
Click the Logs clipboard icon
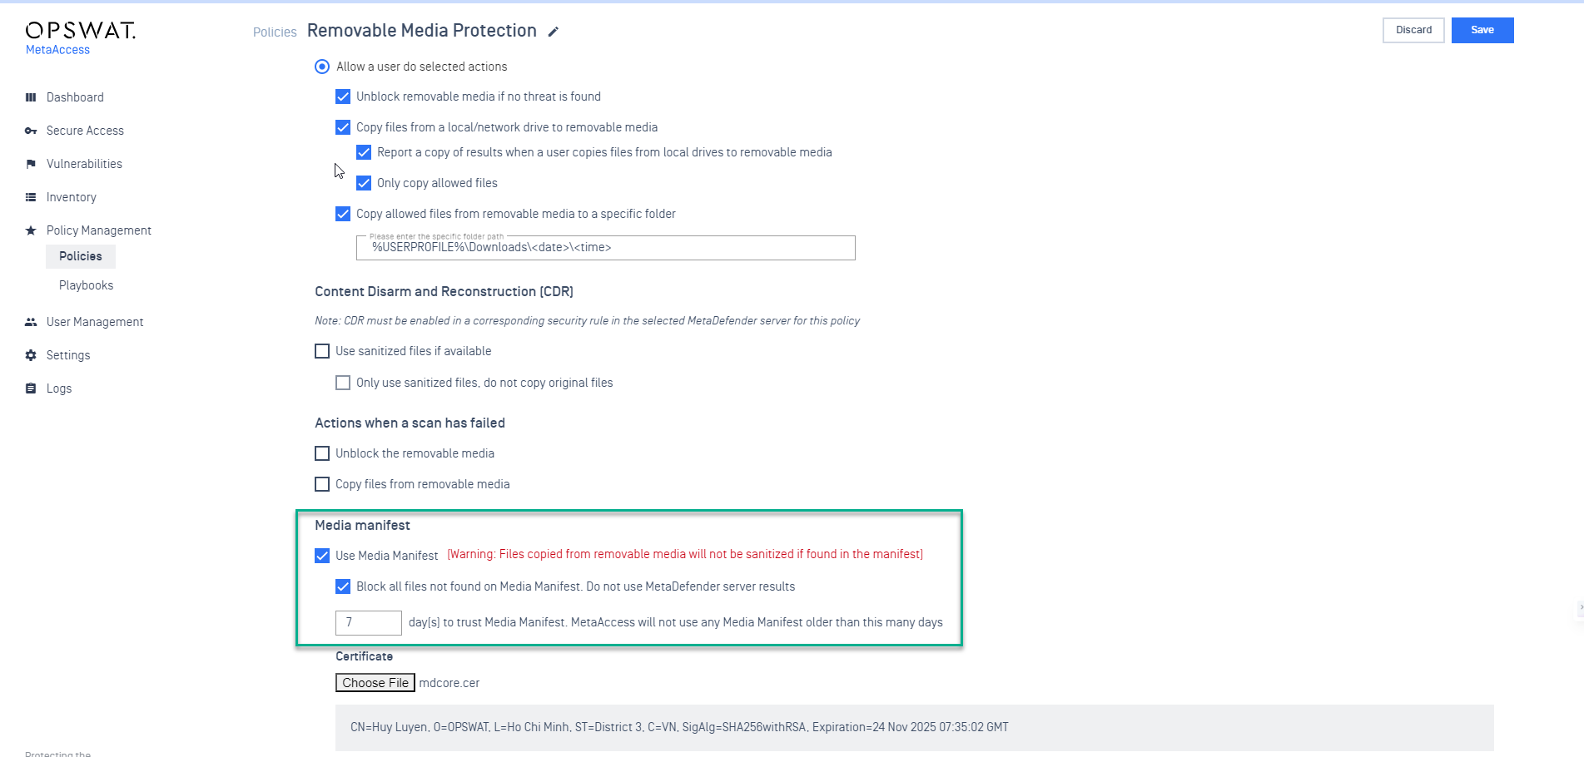pos(31,388)
